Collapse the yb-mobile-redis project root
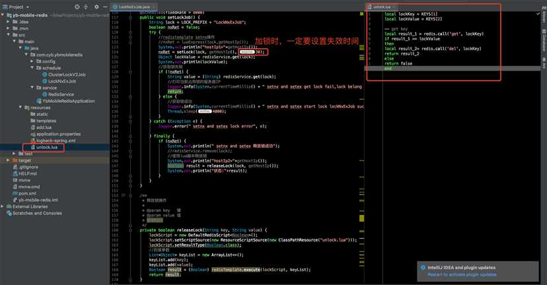547x285 pixels. (3, 15)
